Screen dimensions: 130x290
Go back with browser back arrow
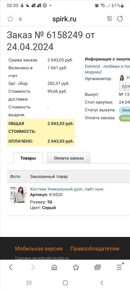[x=11, y=267]
